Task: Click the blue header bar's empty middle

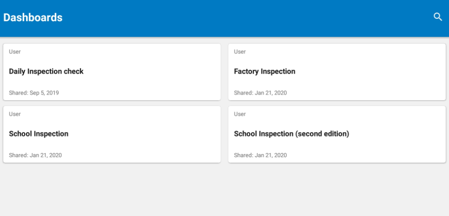Action: (x=242, y=17)
